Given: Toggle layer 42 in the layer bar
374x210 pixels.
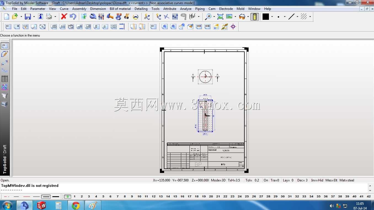Looking at the screenshot, I should (x=369, y=197).
